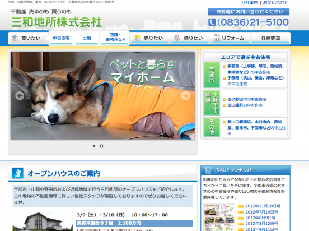Select the 土地 tab

[x=87, y=38]
